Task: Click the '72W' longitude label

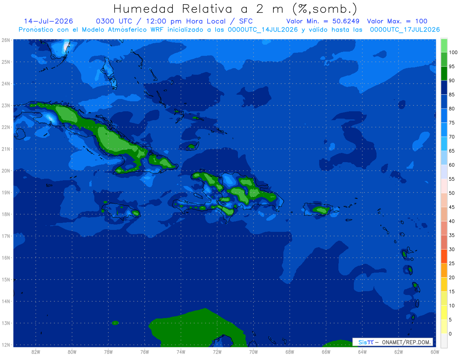Action: click(x=217, y=352)
